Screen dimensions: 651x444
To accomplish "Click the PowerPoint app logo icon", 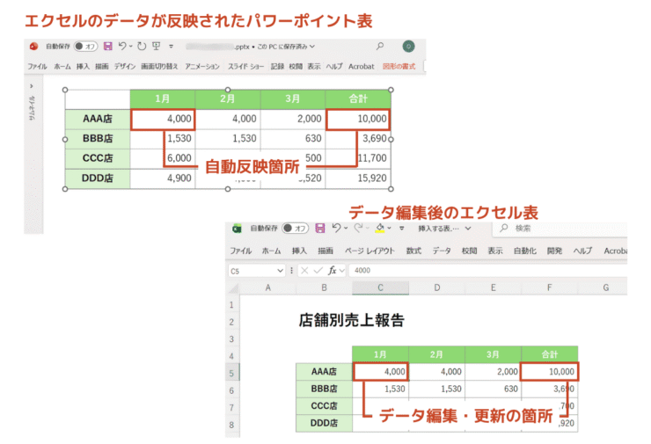I will tap(34, 47).
